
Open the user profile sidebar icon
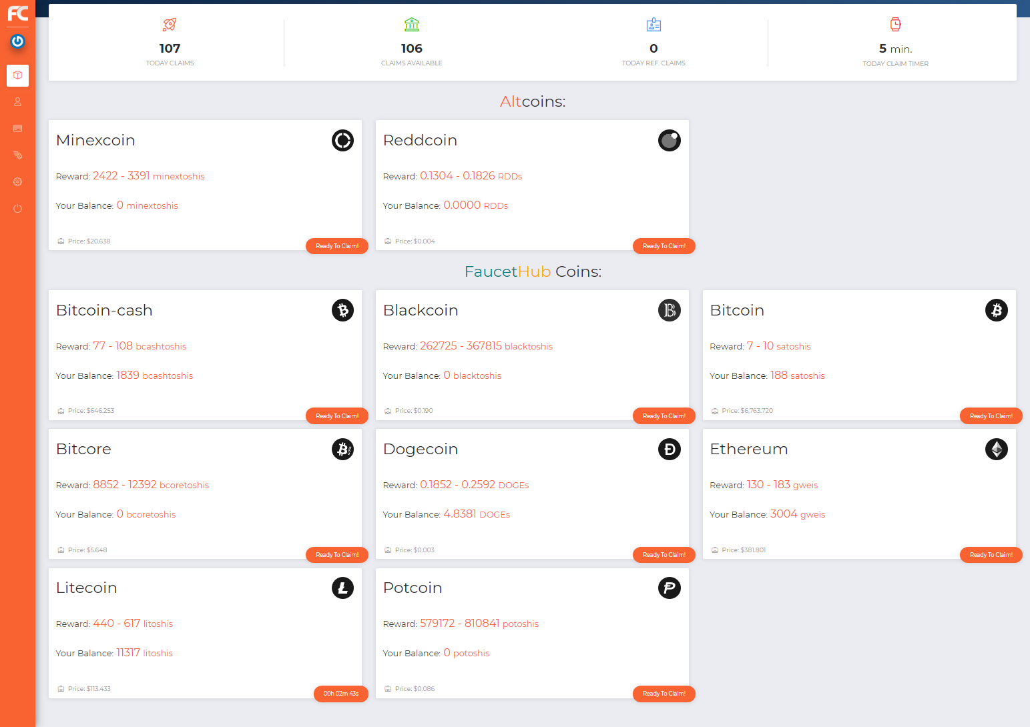[17, 102]
